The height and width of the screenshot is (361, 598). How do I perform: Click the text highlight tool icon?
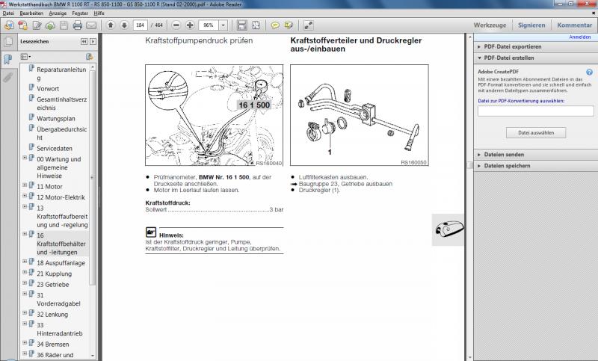click(x=289, y=25)
